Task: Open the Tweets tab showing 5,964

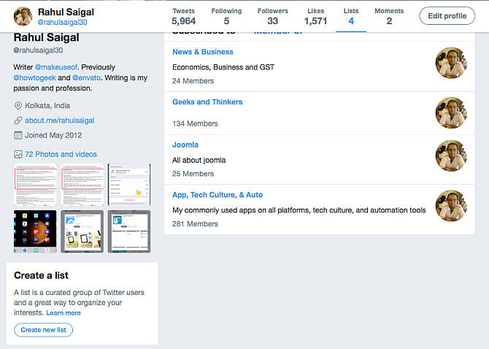Action: coord(184,16)
